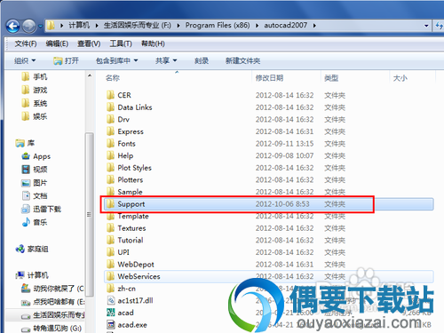This screenshot has width=444, height=333.
Task: Sort by the 名称 column header
Action: 113,78
